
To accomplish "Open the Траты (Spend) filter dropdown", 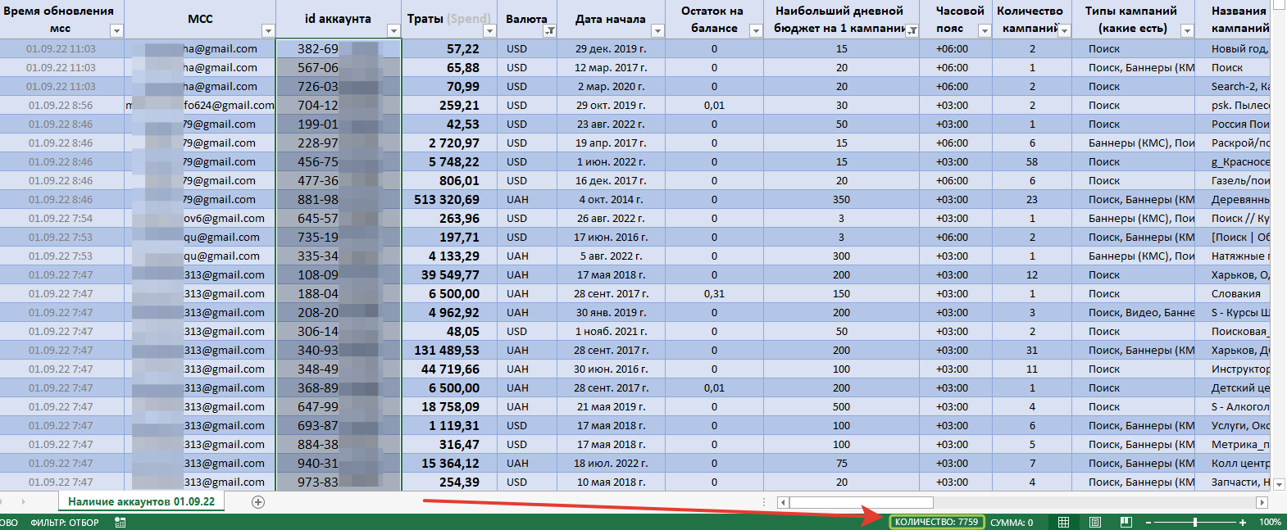I will pyautogui.click(x=489, y=31).
